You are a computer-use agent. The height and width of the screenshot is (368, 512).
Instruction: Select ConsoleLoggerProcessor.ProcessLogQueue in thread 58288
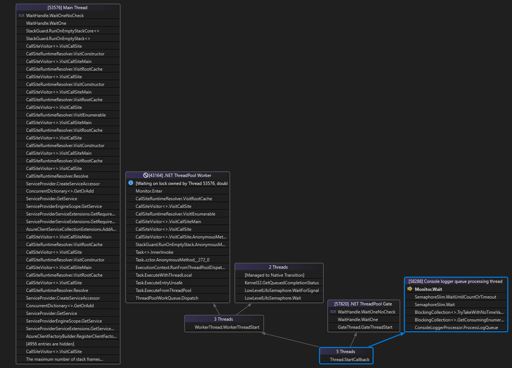456,327
